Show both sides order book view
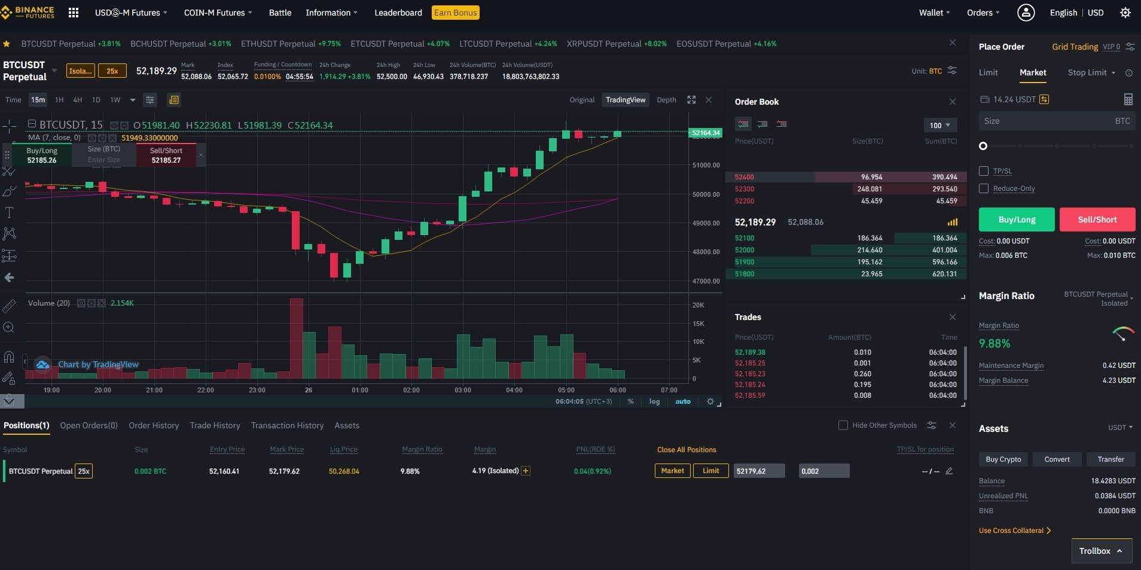 coord(743,124)
